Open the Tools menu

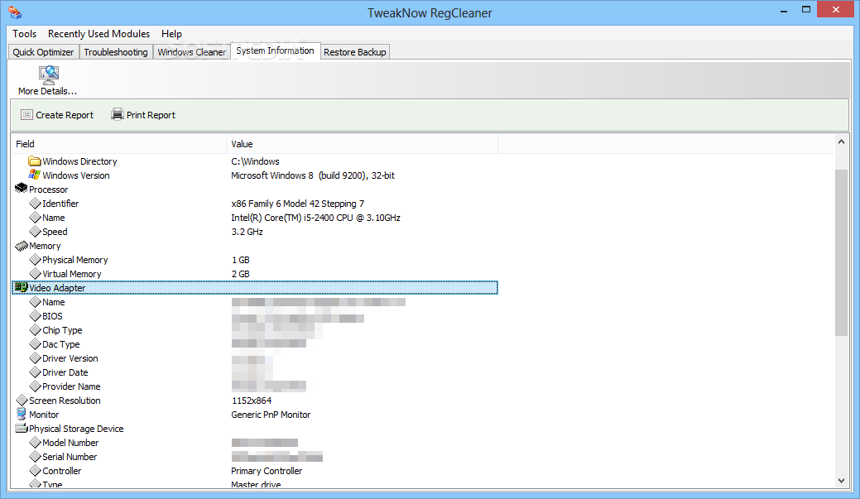(25, 33)
